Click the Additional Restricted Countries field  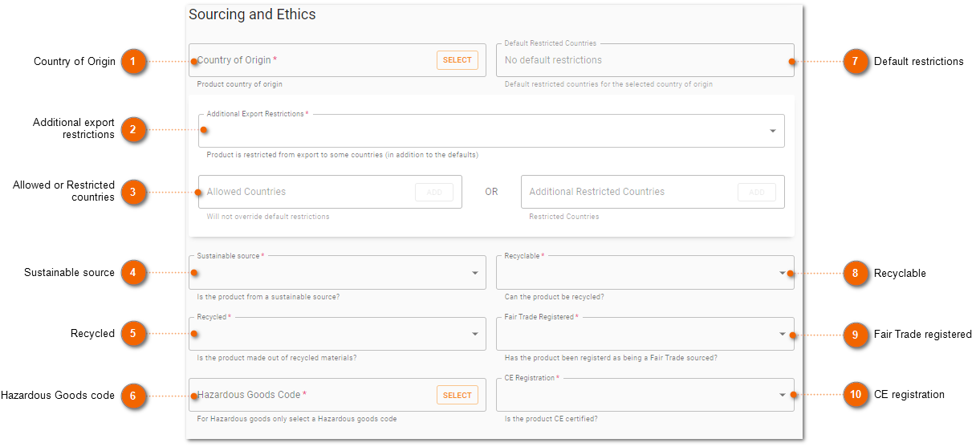click(653, 192)
